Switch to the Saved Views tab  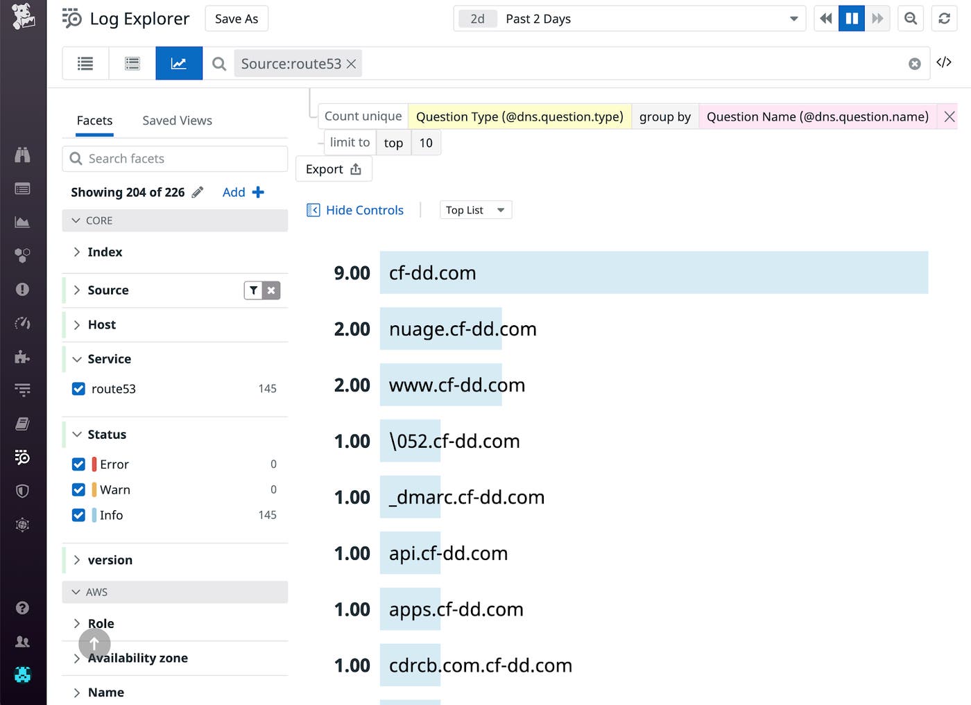[177, 120]
